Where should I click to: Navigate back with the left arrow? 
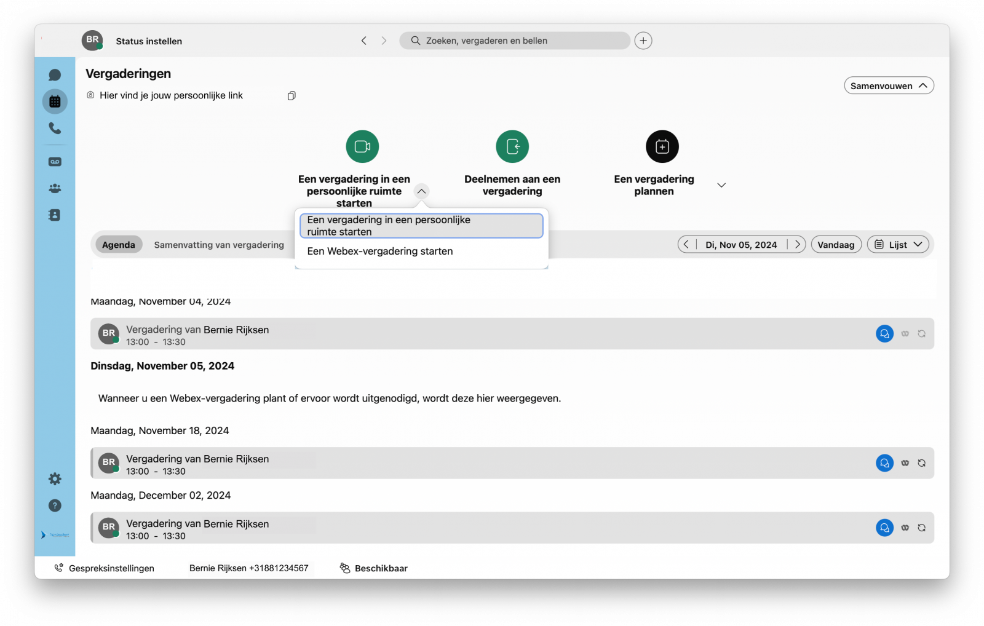tap(364, 41)
